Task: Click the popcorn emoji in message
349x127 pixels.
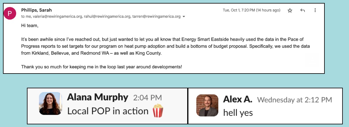Action: tap(158, 111)
